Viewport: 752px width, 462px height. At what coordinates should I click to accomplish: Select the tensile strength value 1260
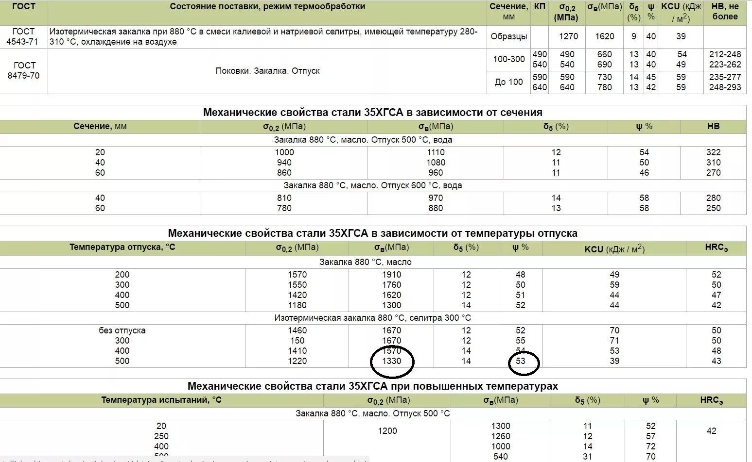(501, 436)
